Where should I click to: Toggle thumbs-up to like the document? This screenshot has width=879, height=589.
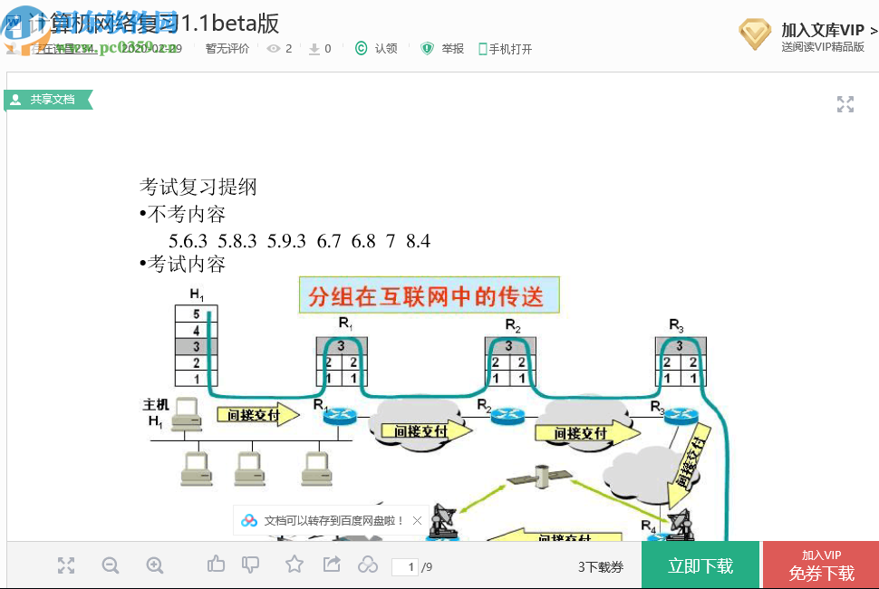pyautogui.click(x=216, y=564)
